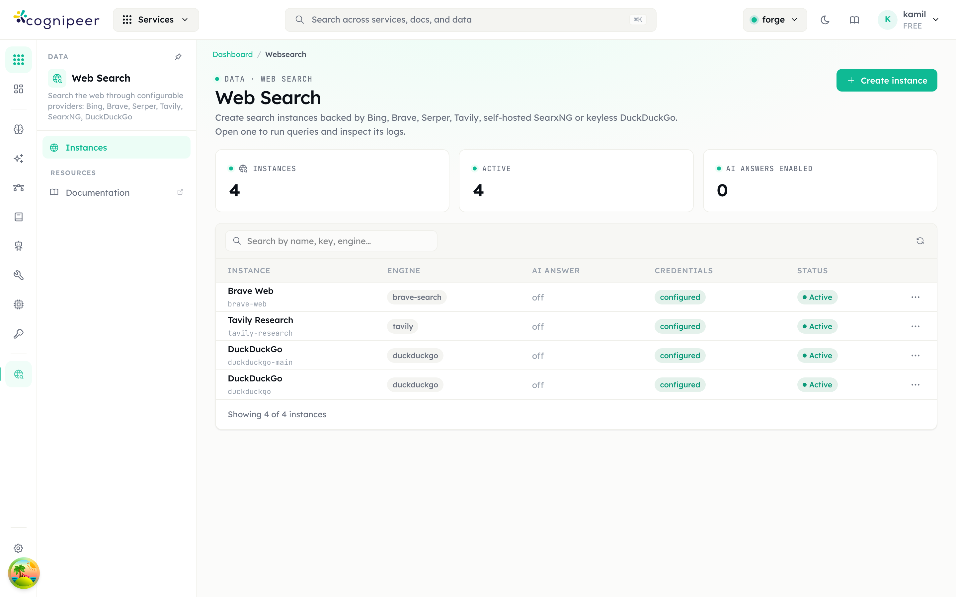This screenshot has height=597, width=956.
Task: Click the palm tree beach avatar
Action: (x=24, y=573)
